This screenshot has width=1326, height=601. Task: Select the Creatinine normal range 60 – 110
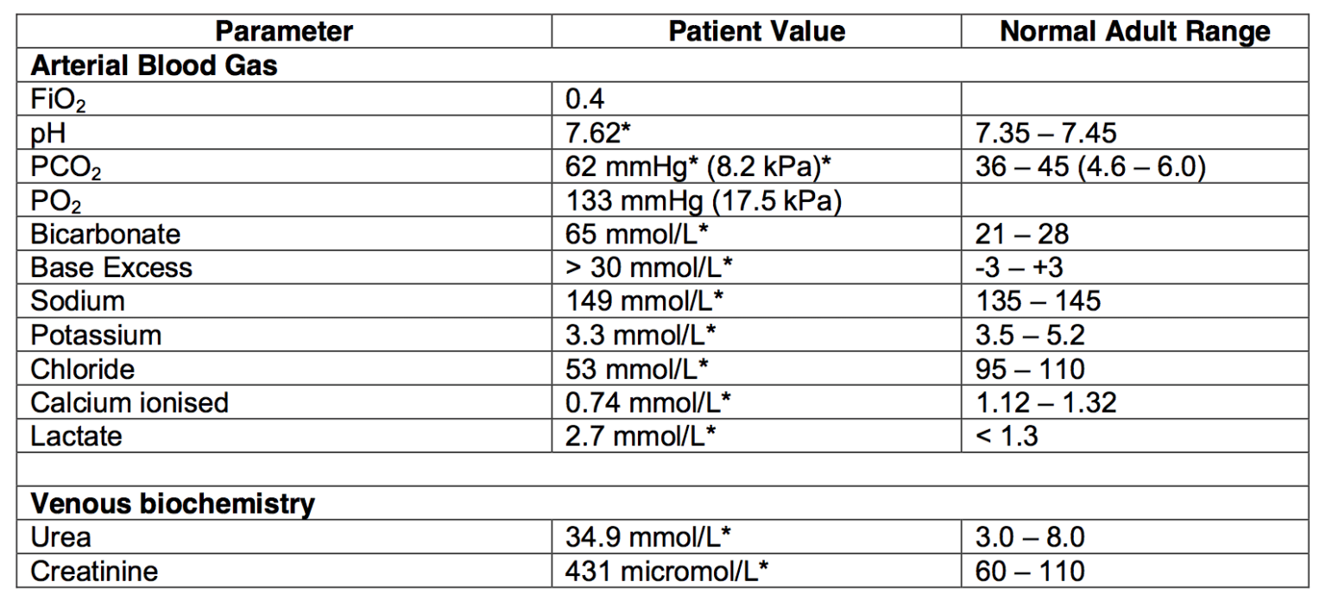(x=1031, y=571)
